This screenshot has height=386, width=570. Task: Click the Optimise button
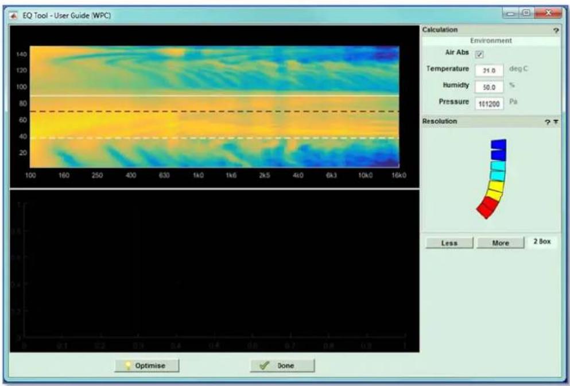click(147, 366)
